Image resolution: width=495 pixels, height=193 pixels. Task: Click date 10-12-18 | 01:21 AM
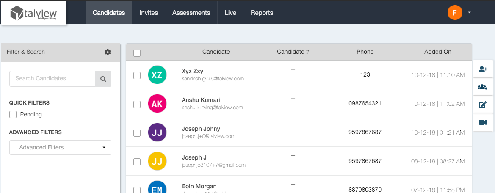coord(438,132)
